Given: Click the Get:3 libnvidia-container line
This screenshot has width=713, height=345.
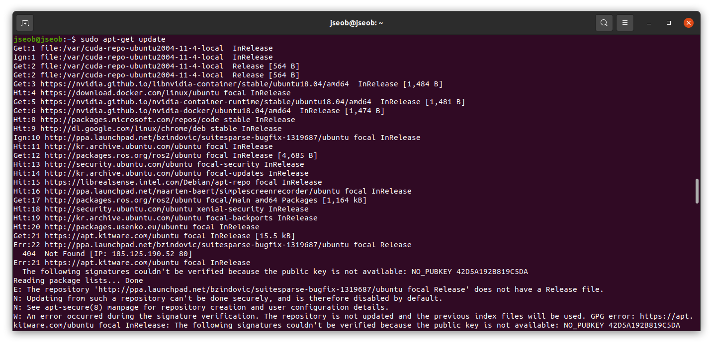Looking at the screenshot, I should [228, 84].
